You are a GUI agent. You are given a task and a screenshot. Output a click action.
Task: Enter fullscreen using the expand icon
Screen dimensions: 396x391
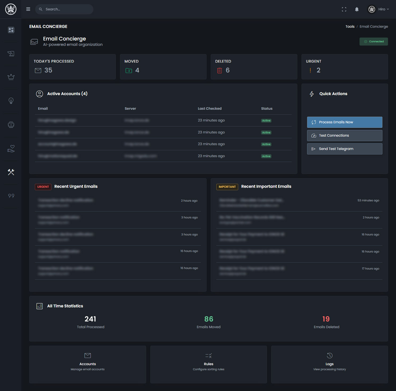(344, 9)
